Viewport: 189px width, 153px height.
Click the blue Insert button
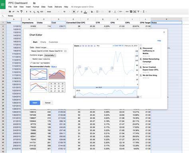click(35, 103)
